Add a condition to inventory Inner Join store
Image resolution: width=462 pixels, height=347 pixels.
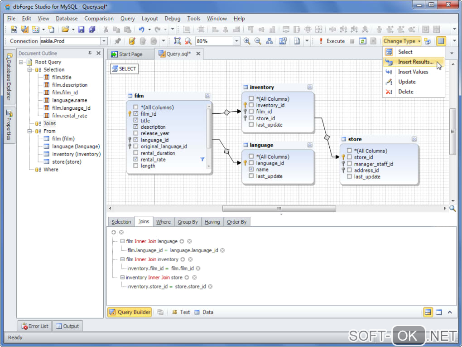click(187, 277)
